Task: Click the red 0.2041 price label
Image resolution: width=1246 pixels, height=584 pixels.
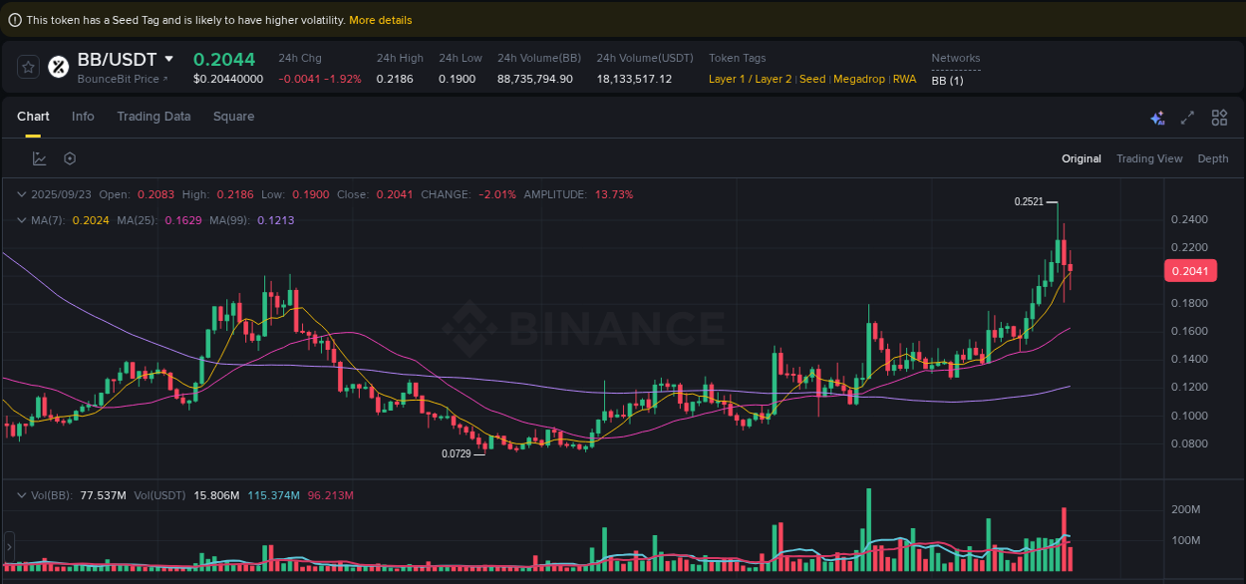Action: (x=1190, y=270)
